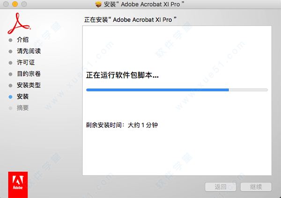Select the blue 安装 step bullet
This screenshot has width=281, height=198.
(x=10, y=97)
